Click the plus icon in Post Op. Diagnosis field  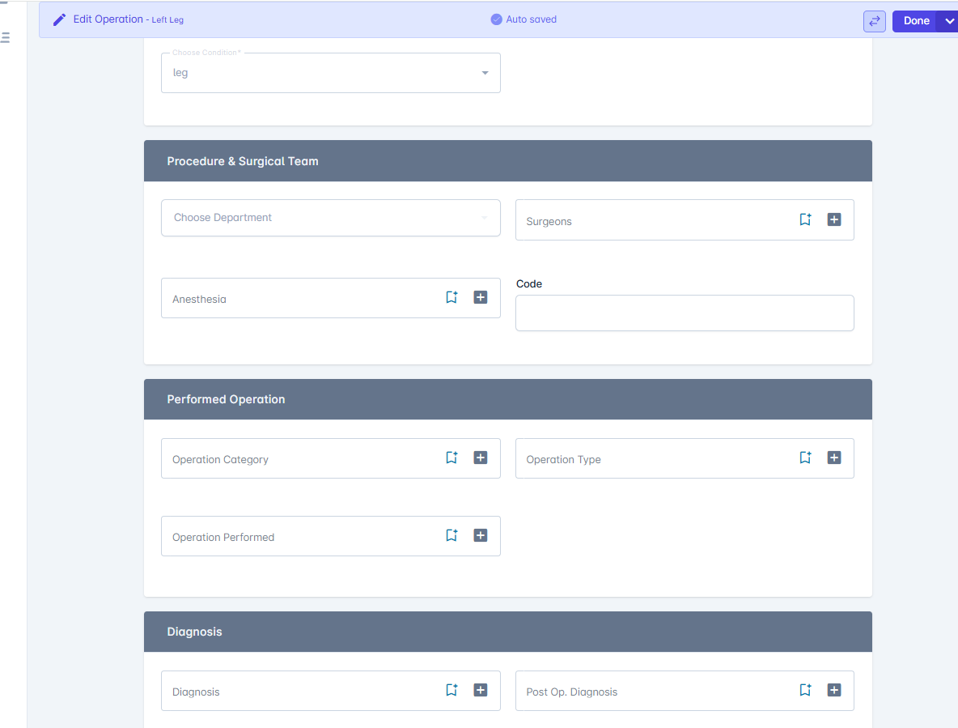[834, 689]
